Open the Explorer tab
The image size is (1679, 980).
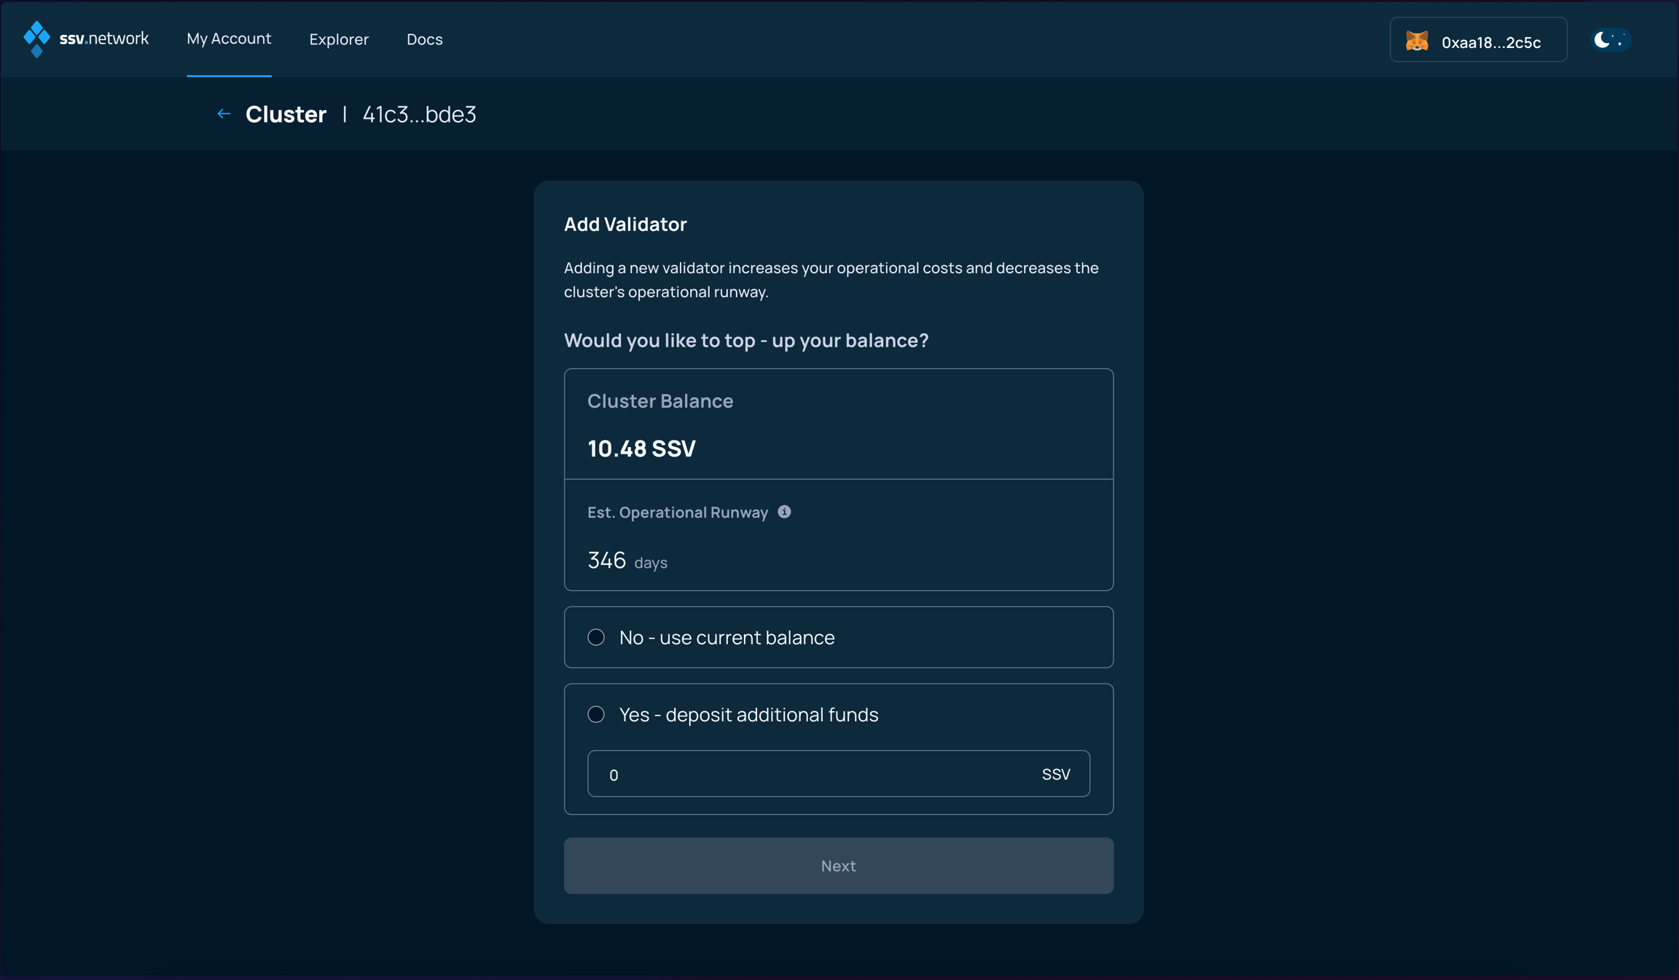click(339, 39)
